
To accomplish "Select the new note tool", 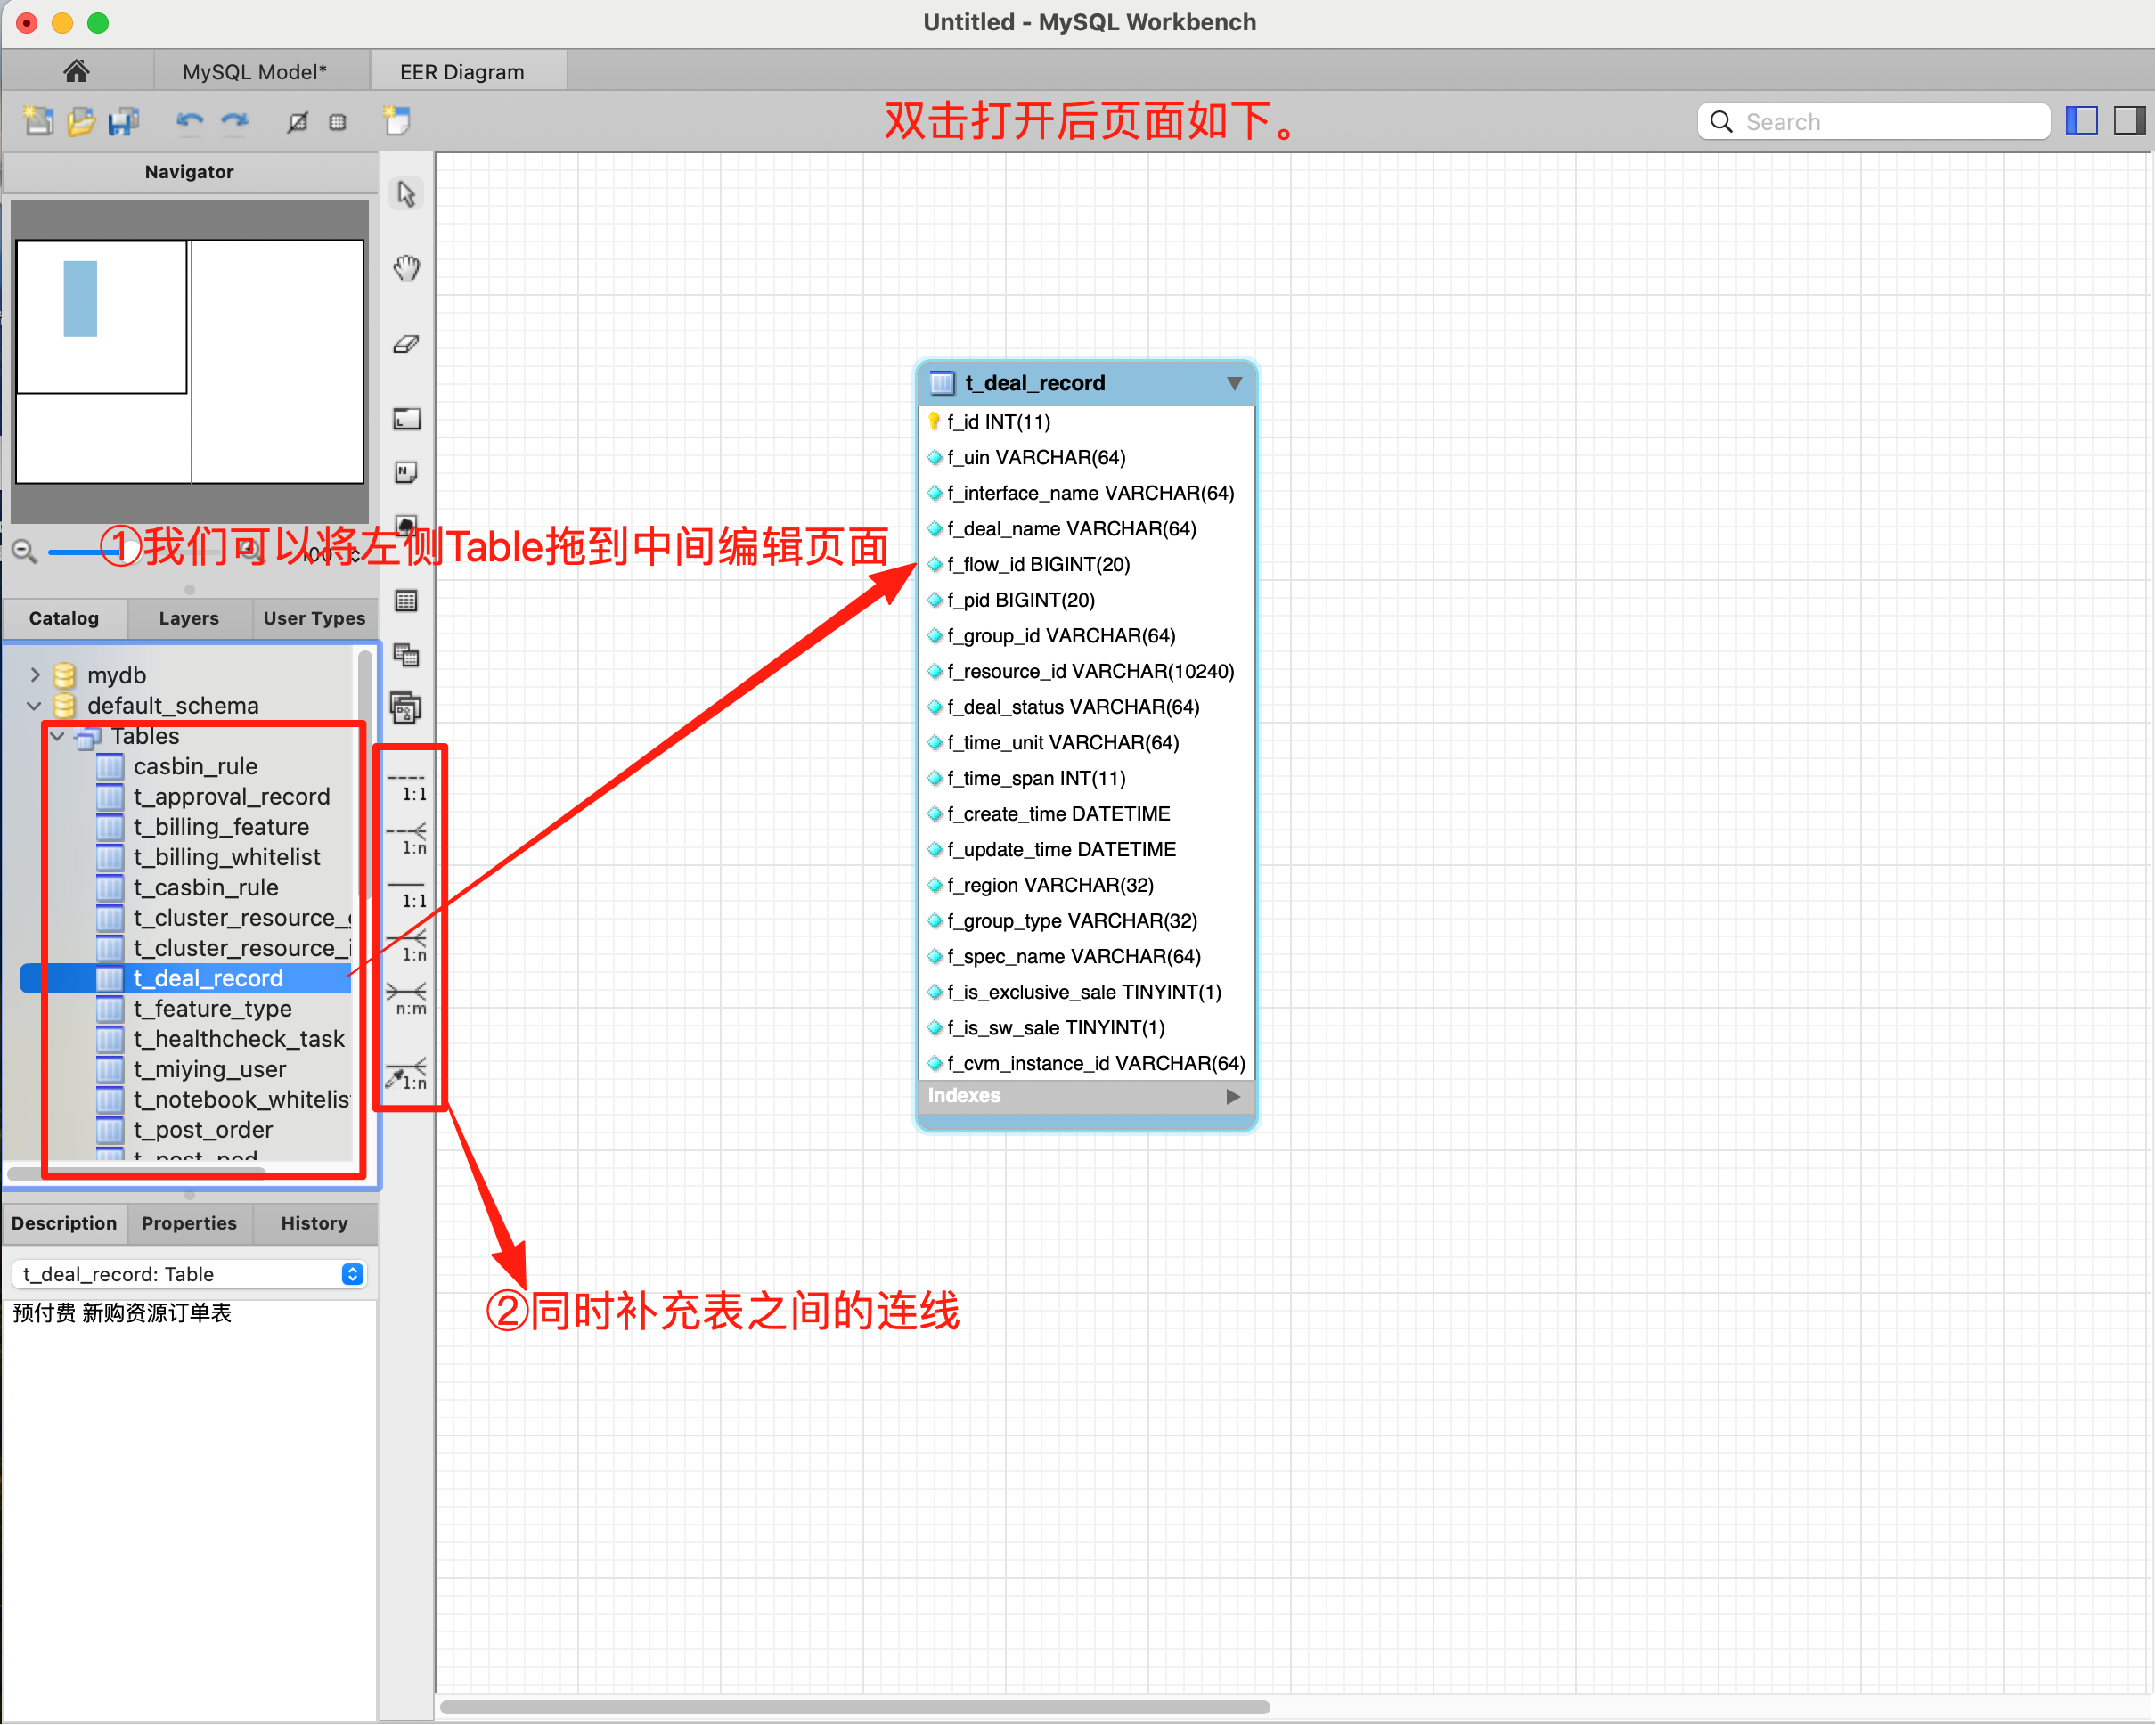I will coord(406,472).
